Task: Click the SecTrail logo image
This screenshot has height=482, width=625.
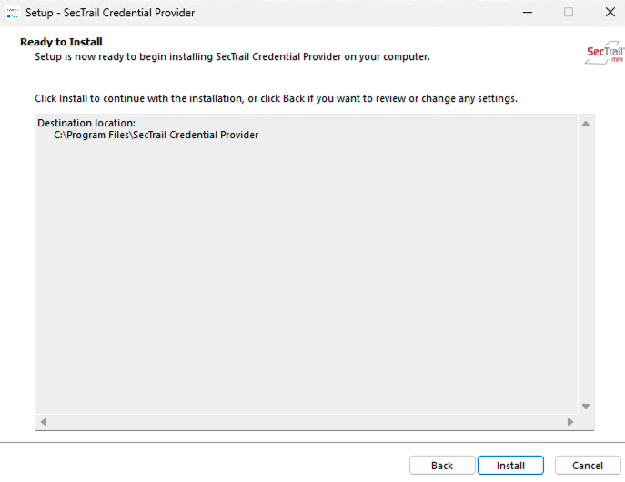Action: 605,54
